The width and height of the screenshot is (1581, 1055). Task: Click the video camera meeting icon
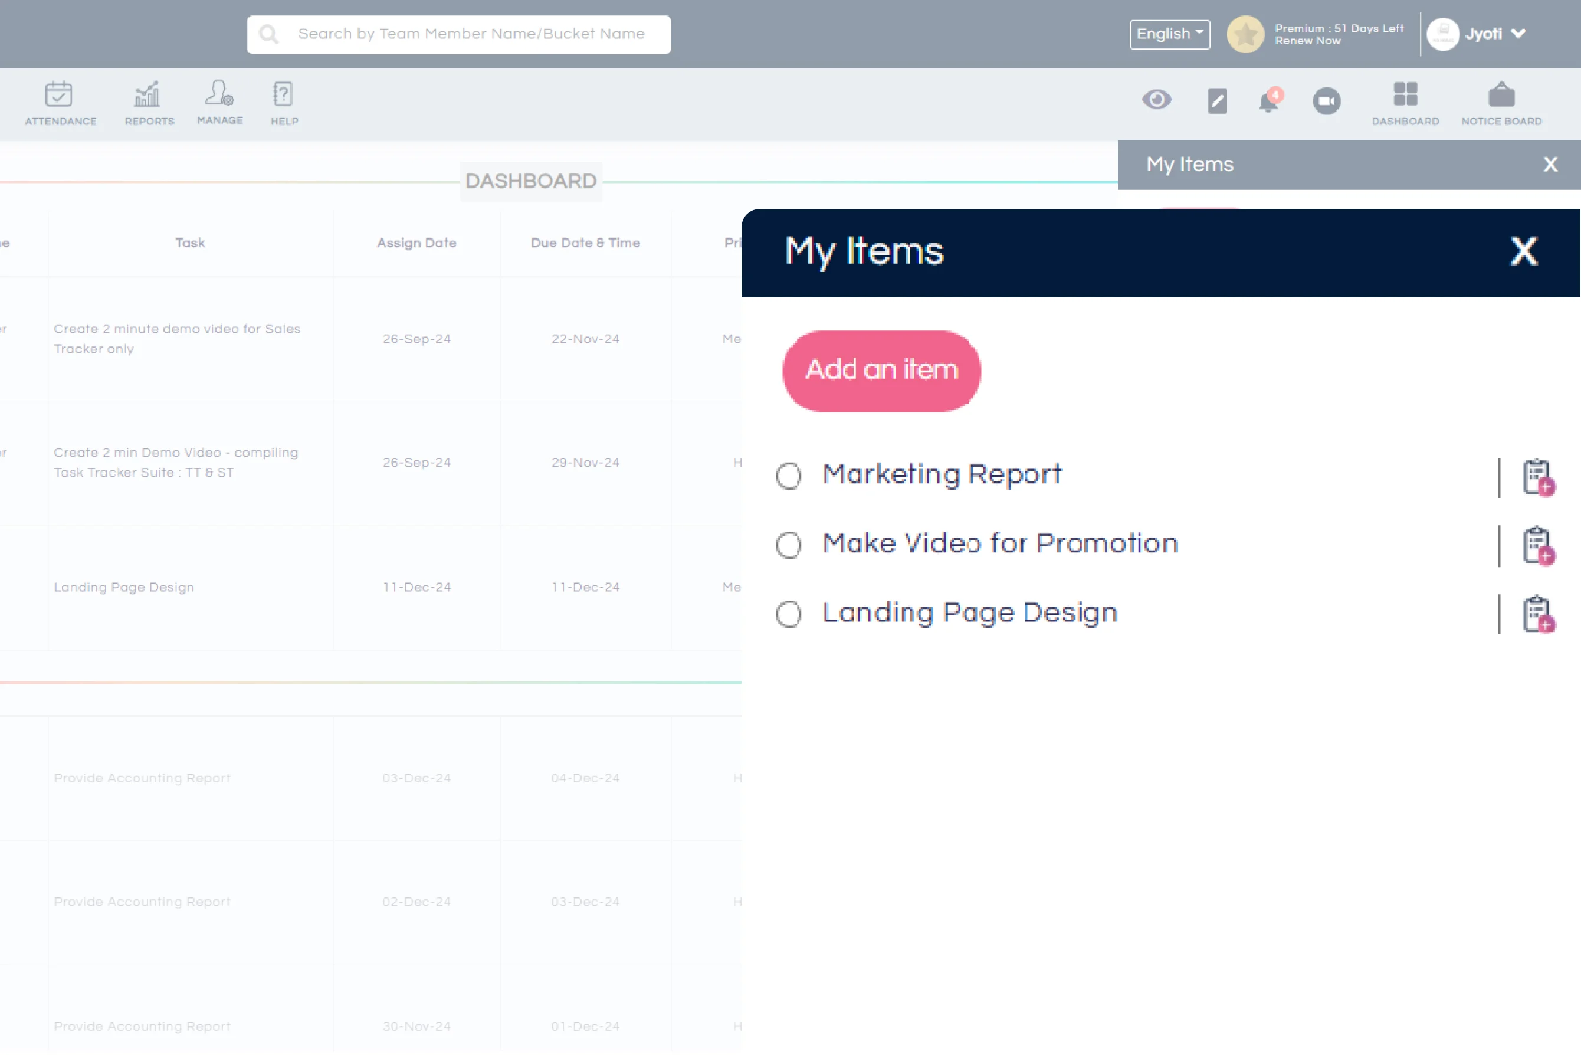pos(1327,101)
